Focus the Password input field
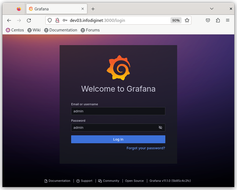The width and height of the screenshot is (237, 190). click(x=118, y=128)
